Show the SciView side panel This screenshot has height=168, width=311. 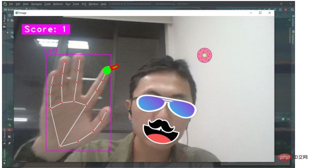pyautogui.click(x=293, y=21)
